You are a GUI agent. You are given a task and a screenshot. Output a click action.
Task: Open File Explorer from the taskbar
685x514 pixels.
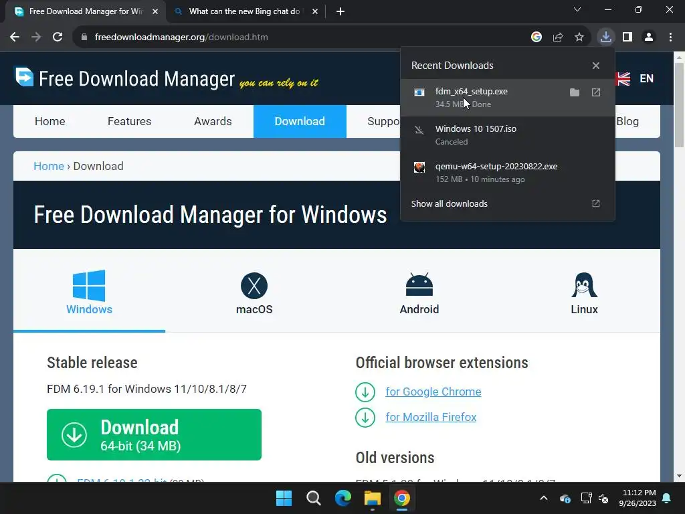(x=373, y=498)
